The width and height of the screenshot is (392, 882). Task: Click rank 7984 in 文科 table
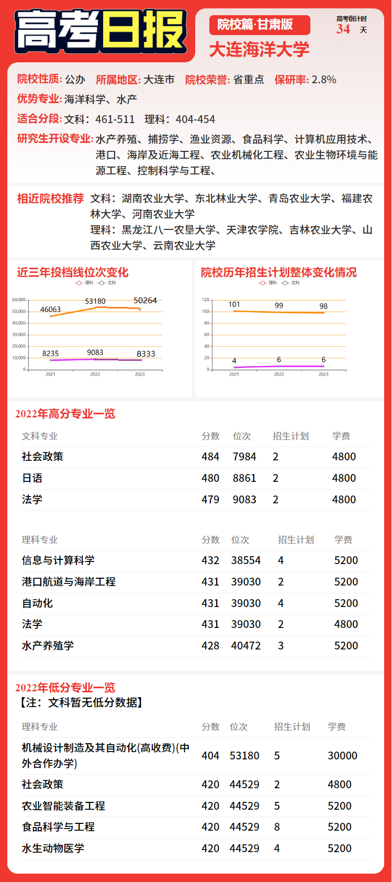pyautogui.click(x=244, y=457)
